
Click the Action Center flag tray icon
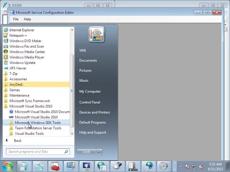click(x=187, y=167)
